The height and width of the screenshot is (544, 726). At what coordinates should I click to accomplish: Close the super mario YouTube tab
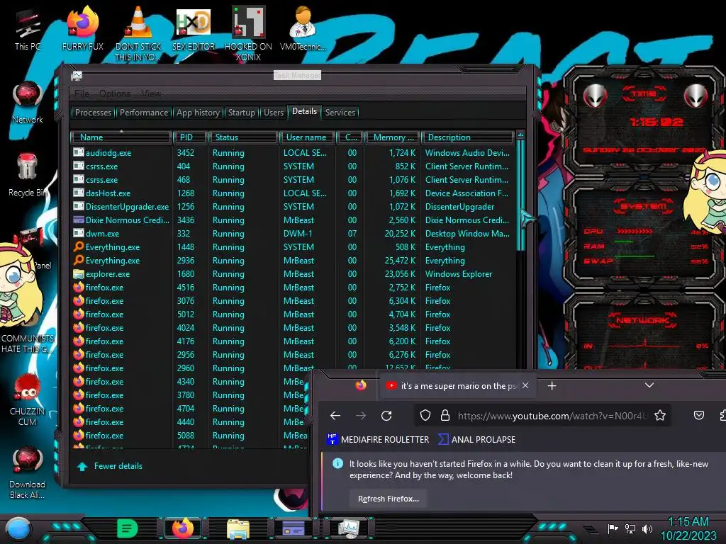tap(525, 385)
